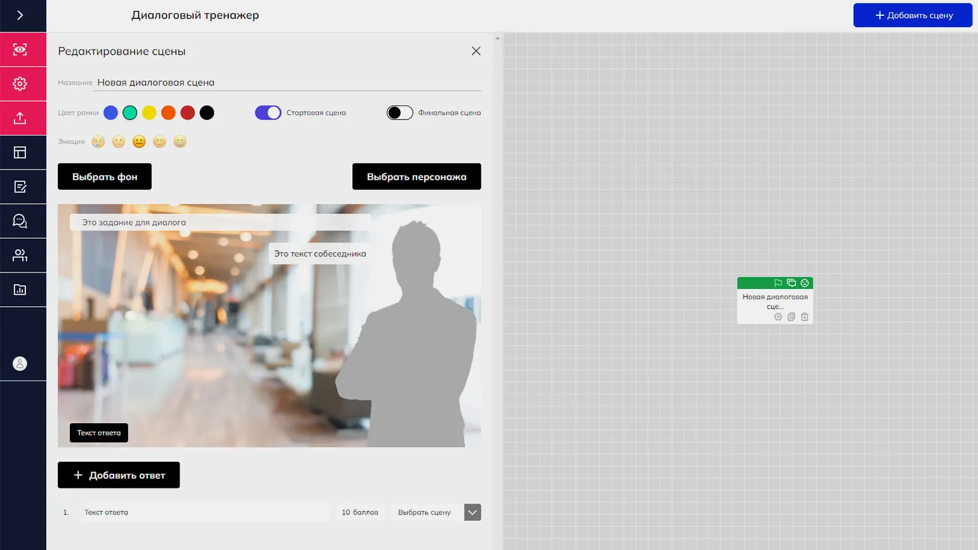The width and height of the screenshot is (978, 550).
Task: Duplicate the scene node using copy icon
Action: (x=791, y=317)
